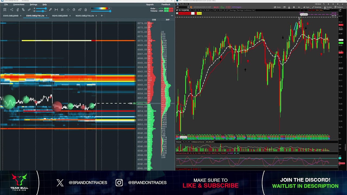Open the Drawings dropdown in thinkorswim

(x=317, y=7)
